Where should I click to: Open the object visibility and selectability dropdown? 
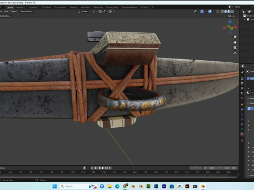(x=196, y=12)
